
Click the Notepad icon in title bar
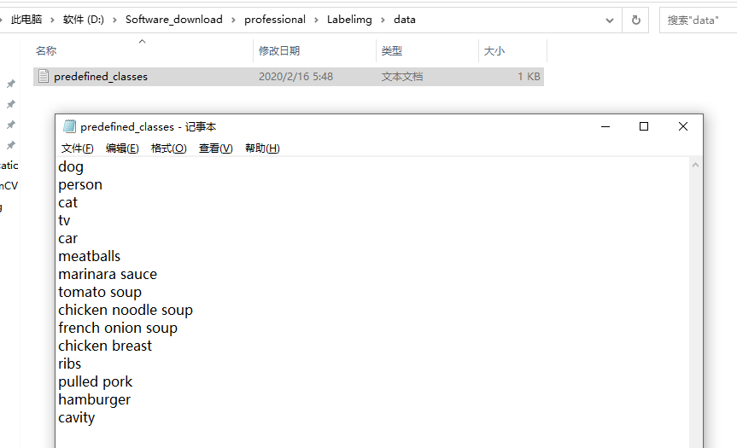click(x=69, y=126)
